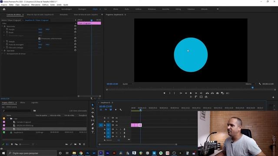Select the Track Select Forward tool
The image size is (278, 156).
[93, 109]
